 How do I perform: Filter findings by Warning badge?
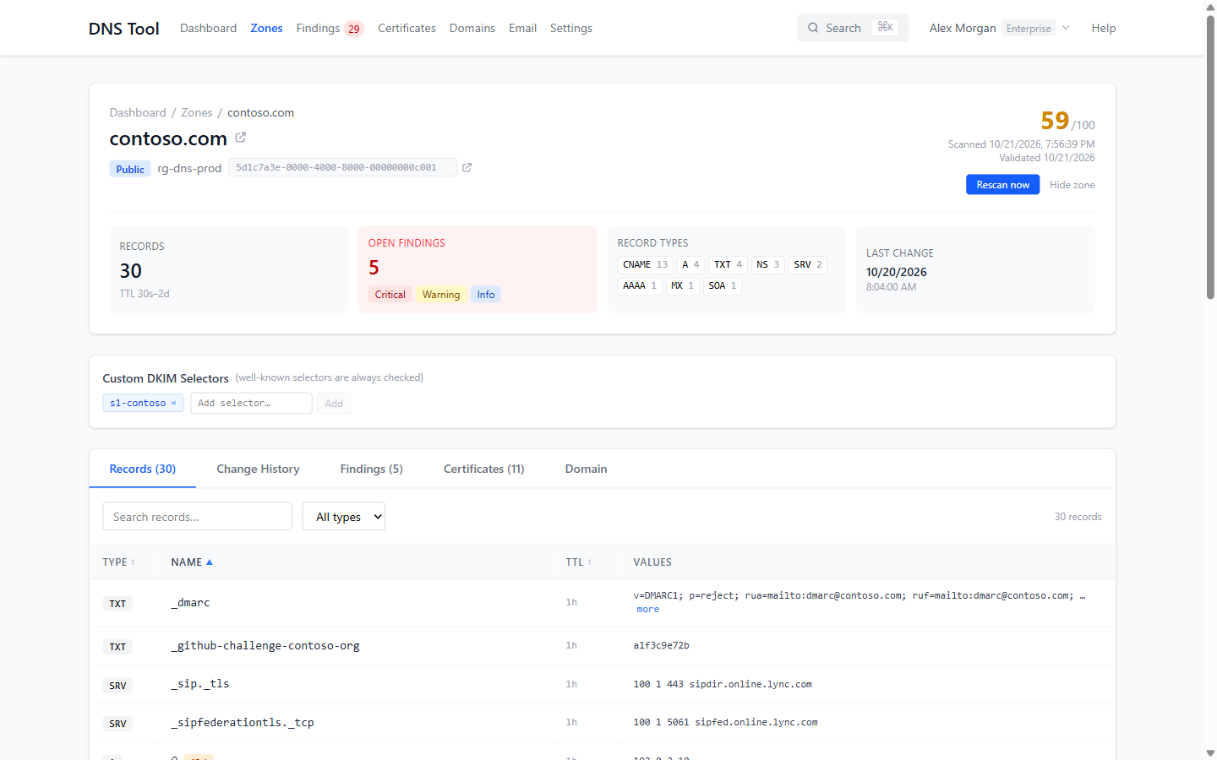[x=441, y=295]
